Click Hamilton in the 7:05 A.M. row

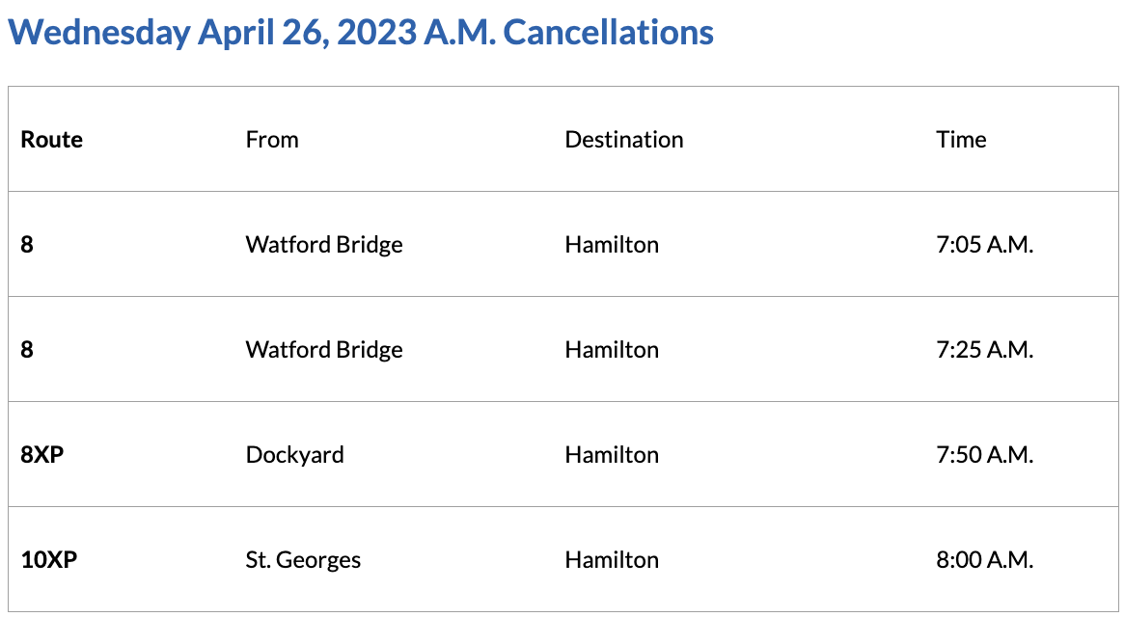[612, 245]
